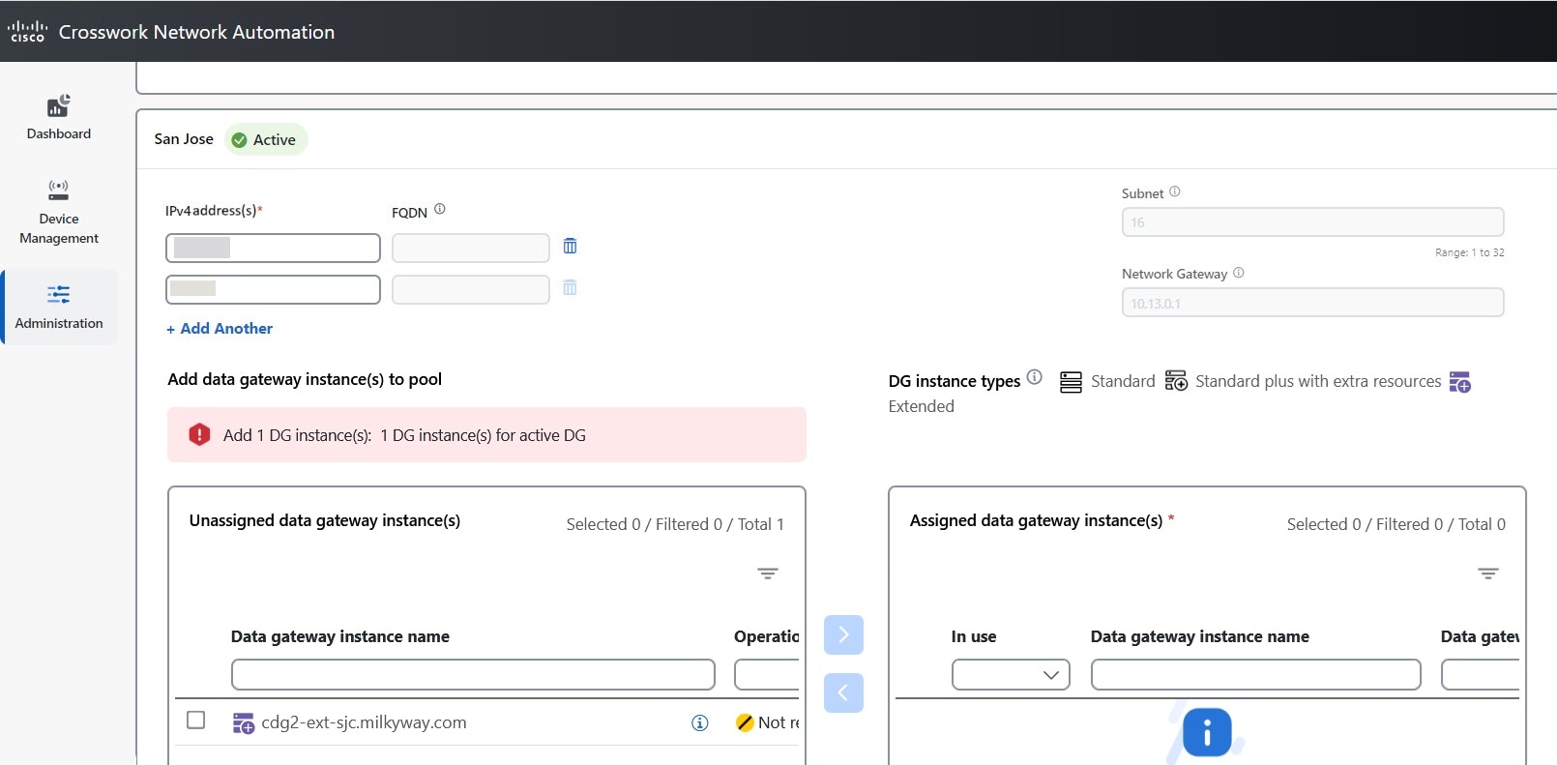Click assigned Data gateway instance name header
This screenshot has width=1557, height=765.
[1199, 636]
